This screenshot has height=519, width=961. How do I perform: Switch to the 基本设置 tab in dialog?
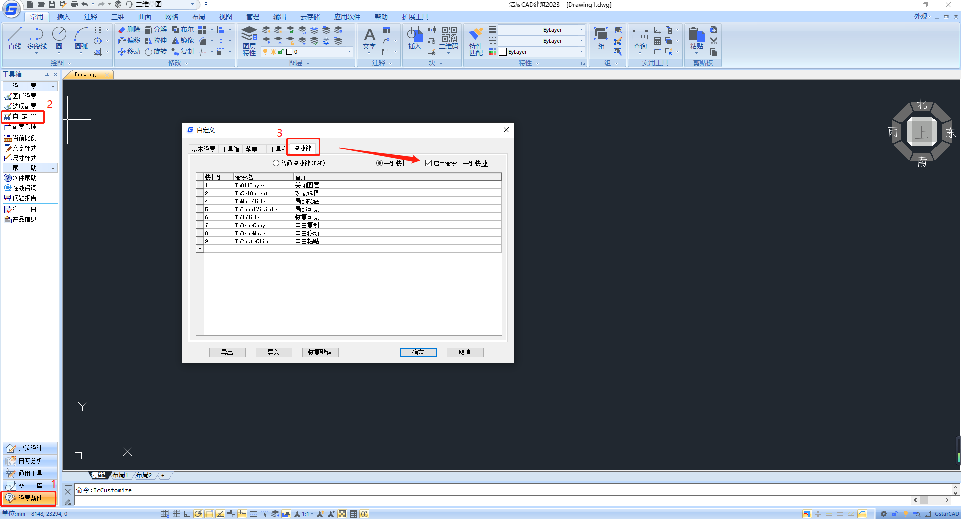(203, 149)
